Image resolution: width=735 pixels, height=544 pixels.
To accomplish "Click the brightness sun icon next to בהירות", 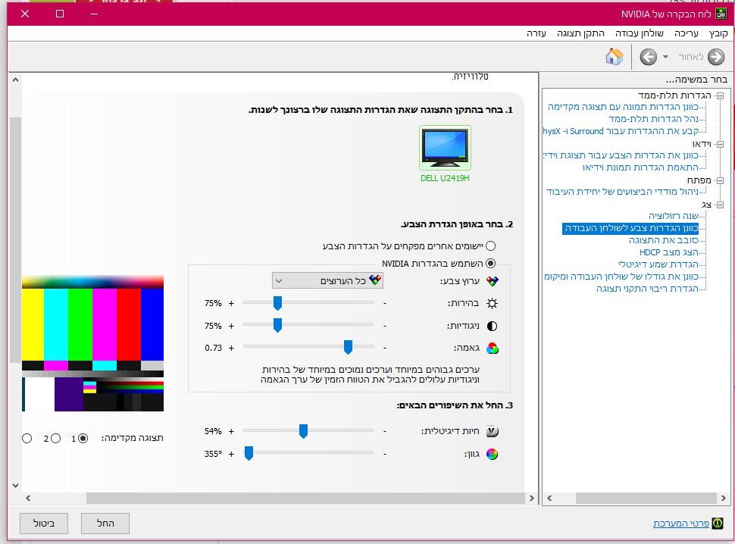I will (x=493, y=303).
